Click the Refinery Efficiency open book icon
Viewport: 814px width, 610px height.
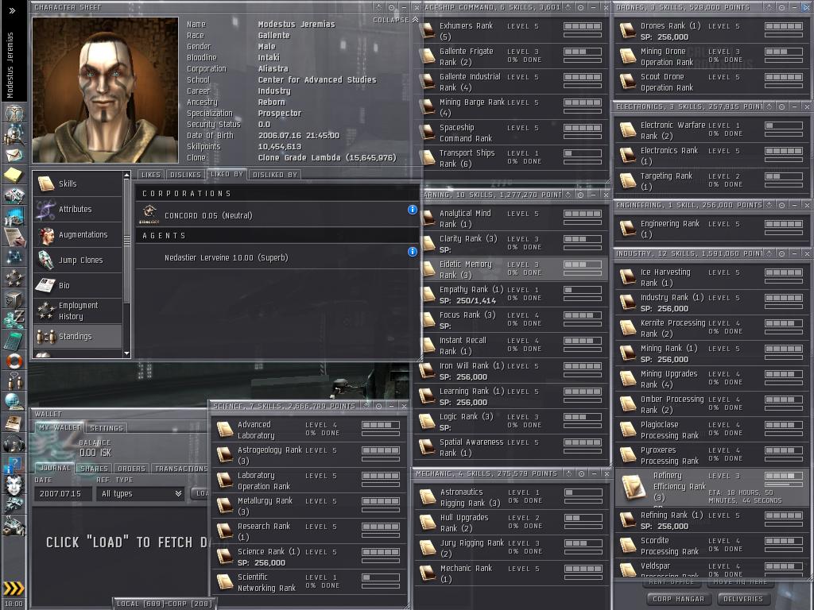[634, 487]
